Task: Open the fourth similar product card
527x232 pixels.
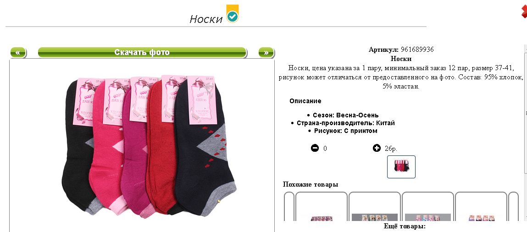Action: click(481, 206)
